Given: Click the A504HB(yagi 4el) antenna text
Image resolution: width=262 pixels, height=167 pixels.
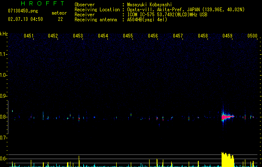Looking at the screenshot, I should click(147, 20).
